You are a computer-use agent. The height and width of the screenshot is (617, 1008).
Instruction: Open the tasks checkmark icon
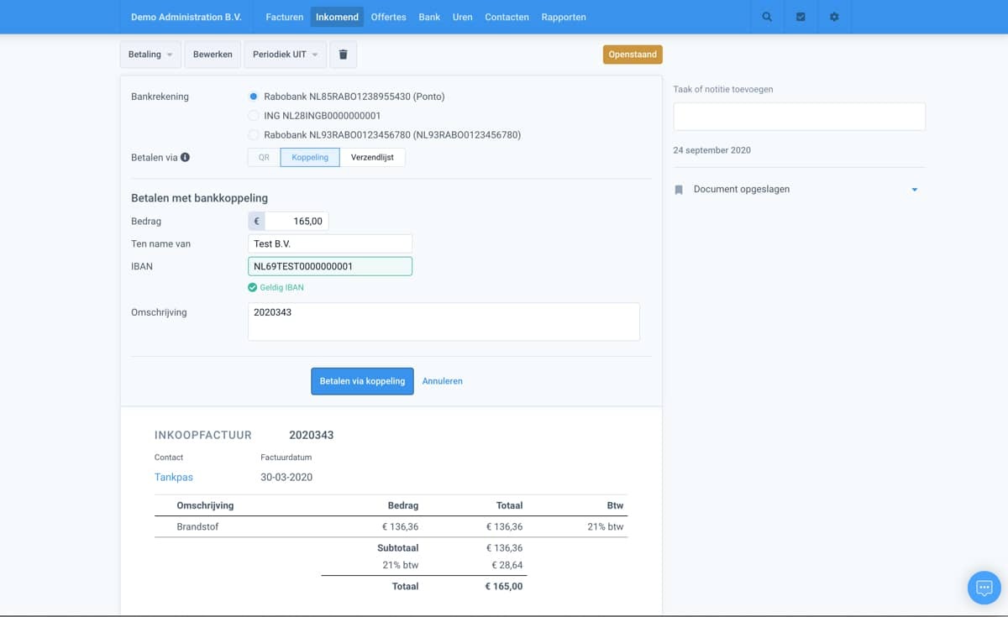[x=801, y=17]
